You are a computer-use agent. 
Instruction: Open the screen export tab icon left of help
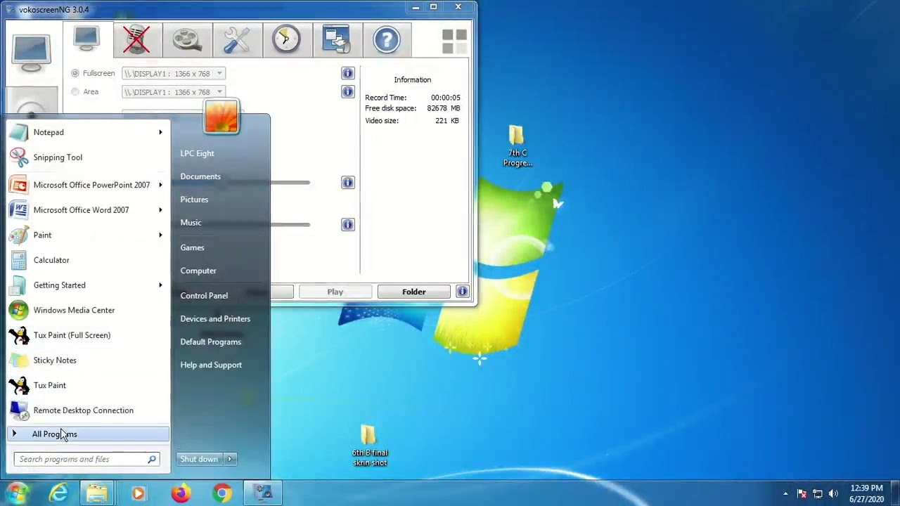[336, 39]
